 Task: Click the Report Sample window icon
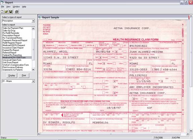point(39,17)
